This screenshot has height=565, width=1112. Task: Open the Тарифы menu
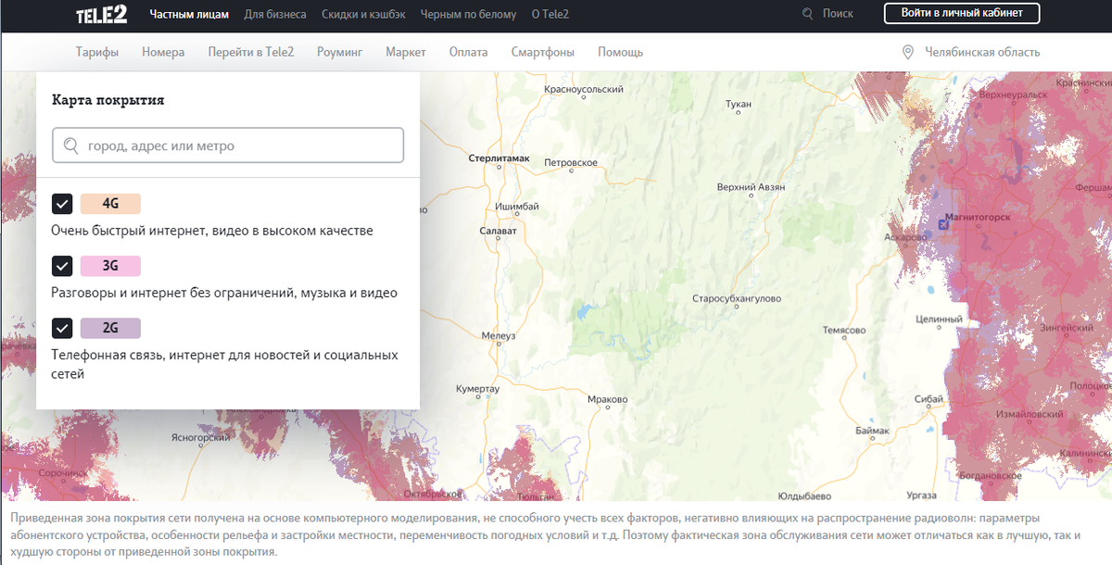pos(97,52)
